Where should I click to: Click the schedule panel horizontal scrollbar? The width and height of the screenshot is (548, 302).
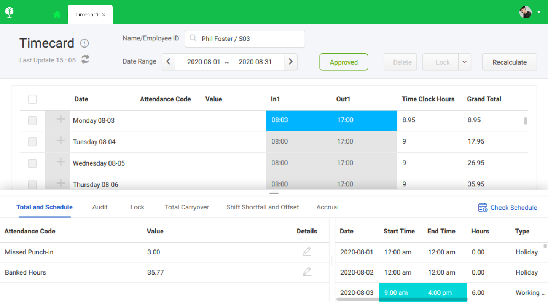pos(402,299)
